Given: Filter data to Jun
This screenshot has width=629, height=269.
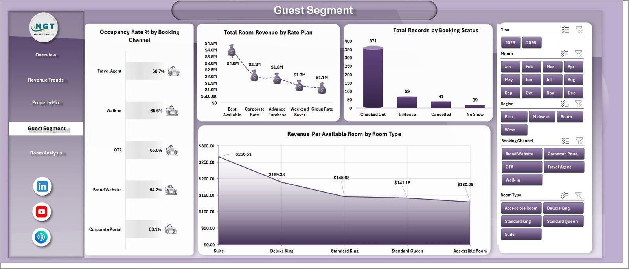Looking at the screenshot, I should [532, 80].
